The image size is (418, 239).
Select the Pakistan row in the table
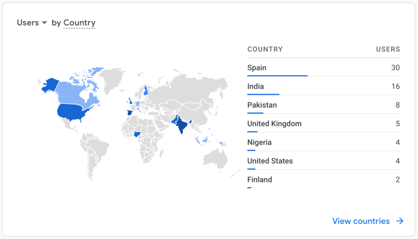pyautogui.click(x=324, y=105)
